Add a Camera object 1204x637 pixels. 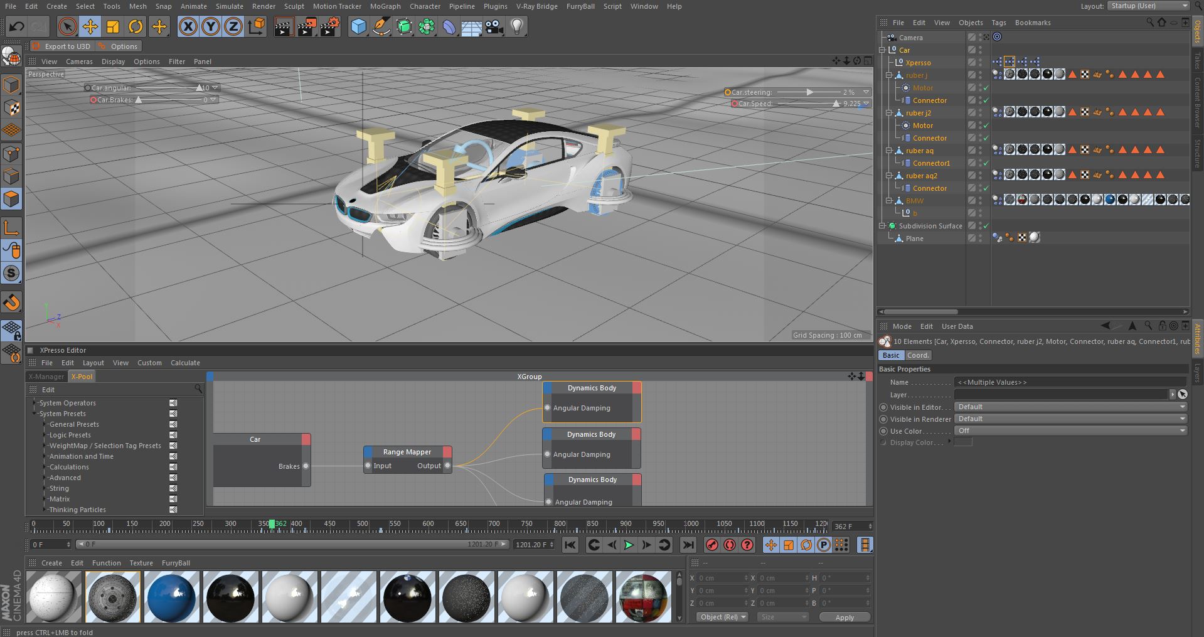pyautogui.click(x=494, y=26)
